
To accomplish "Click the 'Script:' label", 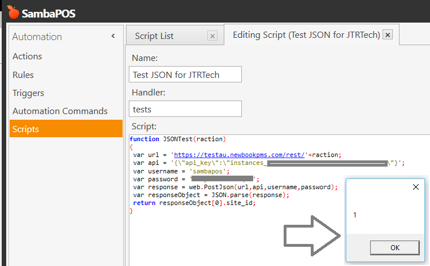I will click(x=144, y=127).
